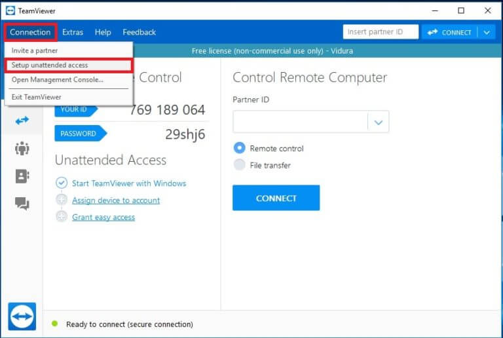Click the plus icon beside Grant easy access

point(62,216)
